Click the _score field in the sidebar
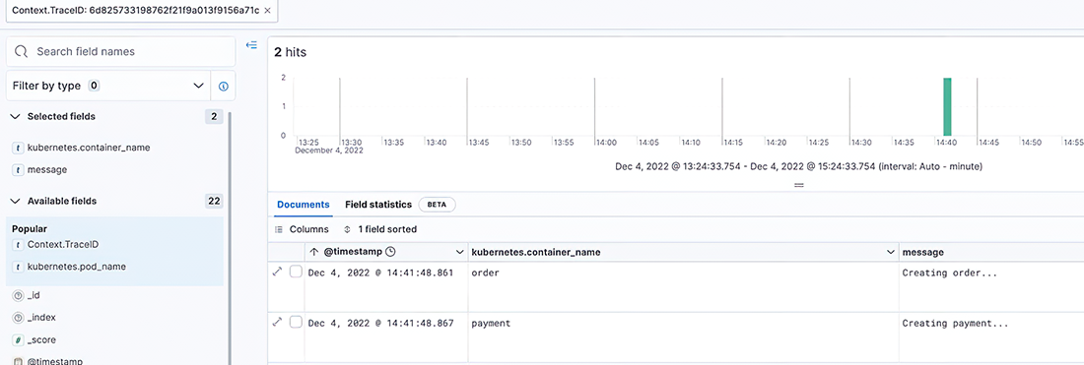This screenshot has height=365, width=1084. 41,339
